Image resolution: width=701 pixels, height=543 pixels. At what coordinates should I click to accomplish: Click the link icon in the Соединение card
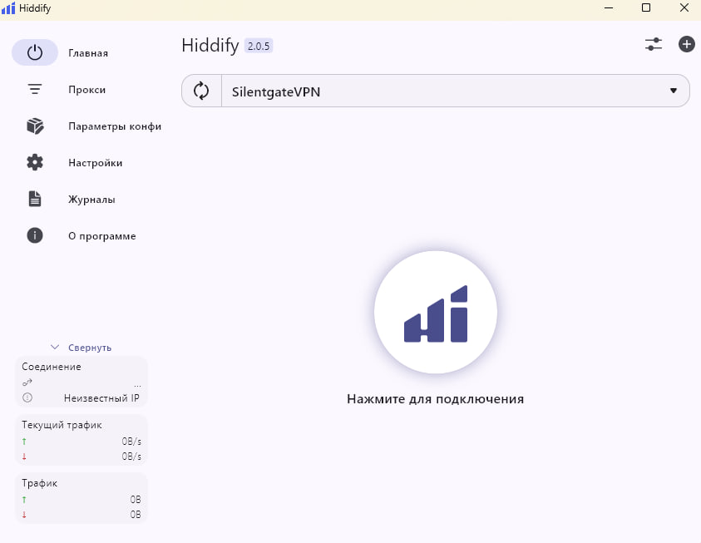pyautogui.click(x=27, y=383)
